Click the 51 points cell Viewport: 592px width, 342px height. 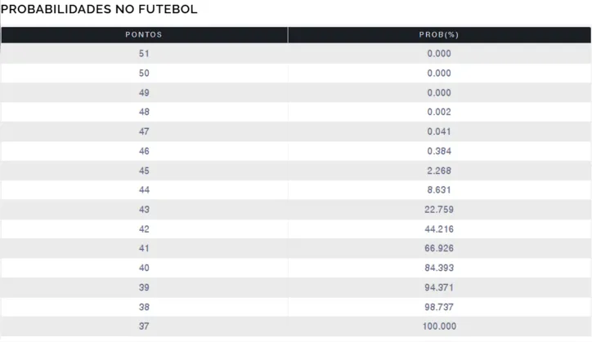144,54
